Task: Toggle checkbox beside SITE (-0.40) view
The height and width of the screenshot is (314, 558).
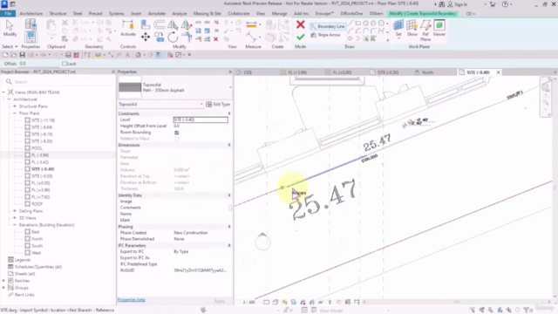Action: point(27,169)
